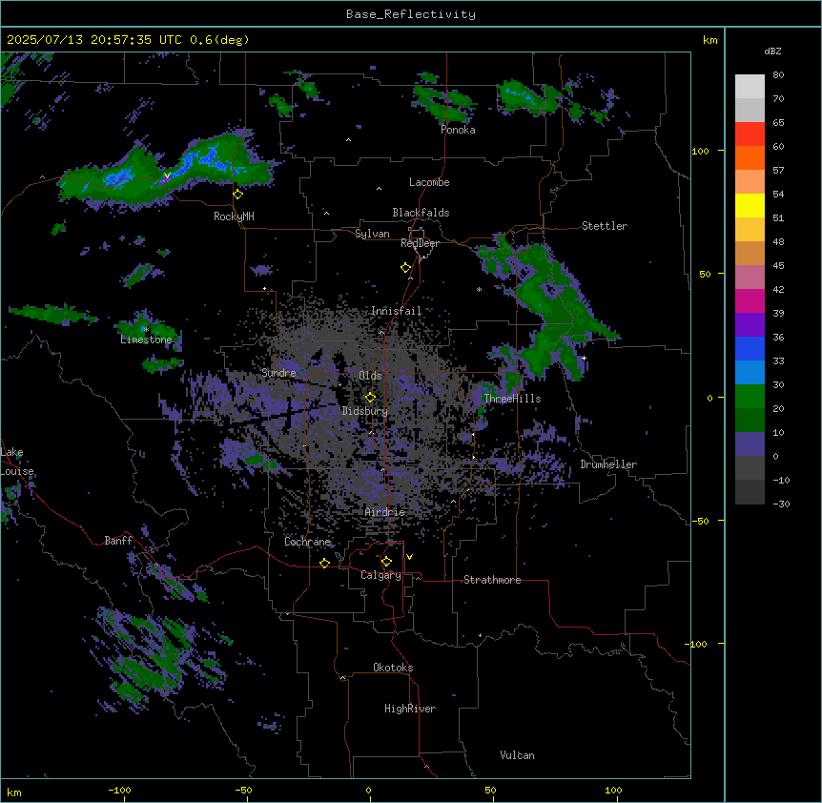Pick the magenta swatch between 42 and 39 dBZ
The image size is (822, 803).
click(750, 300)
